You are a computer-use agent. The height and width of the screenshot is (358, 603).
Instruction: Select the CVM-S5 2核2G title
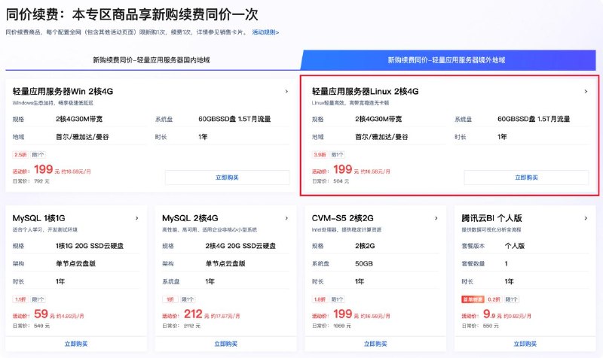click(x=342, y=218)
